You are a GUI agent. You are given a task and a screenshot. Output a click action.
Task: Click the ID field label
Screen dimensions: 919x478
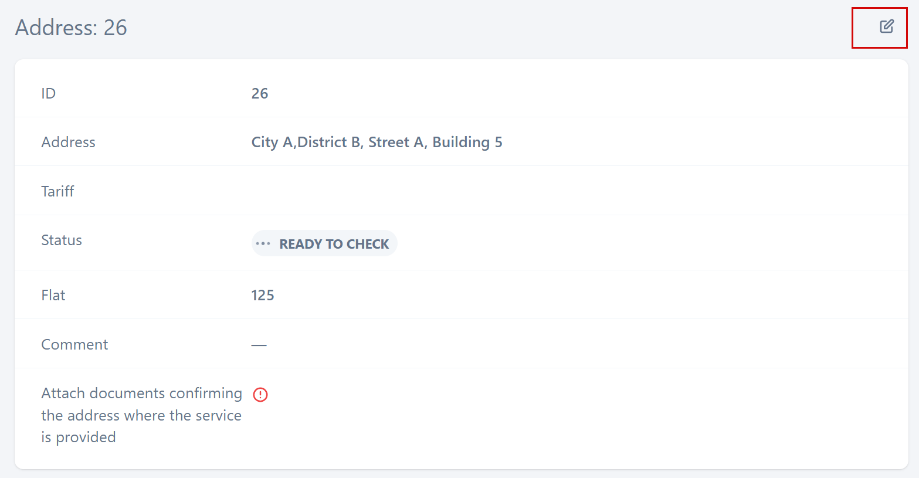click(48, 93)
